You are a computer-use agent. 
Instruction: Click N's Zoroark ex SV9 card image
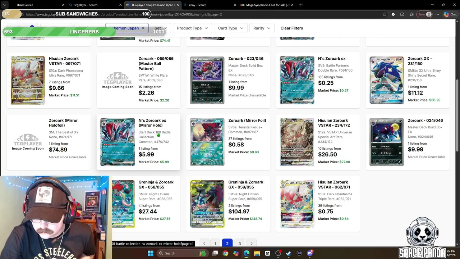coord(297,80)
